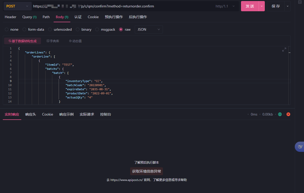Click the 获取环境信息异常 button
Image resolution: width=304 pixels, height=193 pixels.
point(146,171)
